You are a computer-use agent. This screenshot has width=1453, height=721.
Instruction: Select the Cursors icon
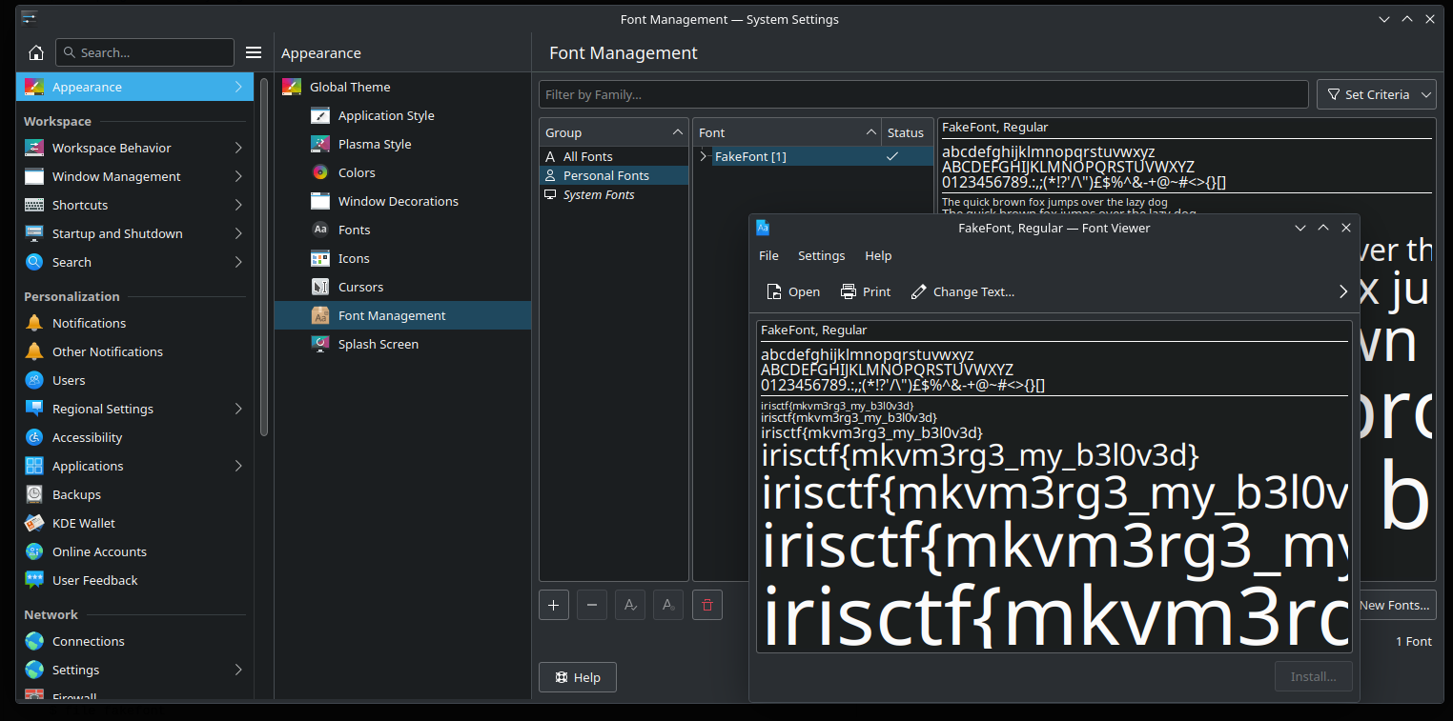(320, 287)
